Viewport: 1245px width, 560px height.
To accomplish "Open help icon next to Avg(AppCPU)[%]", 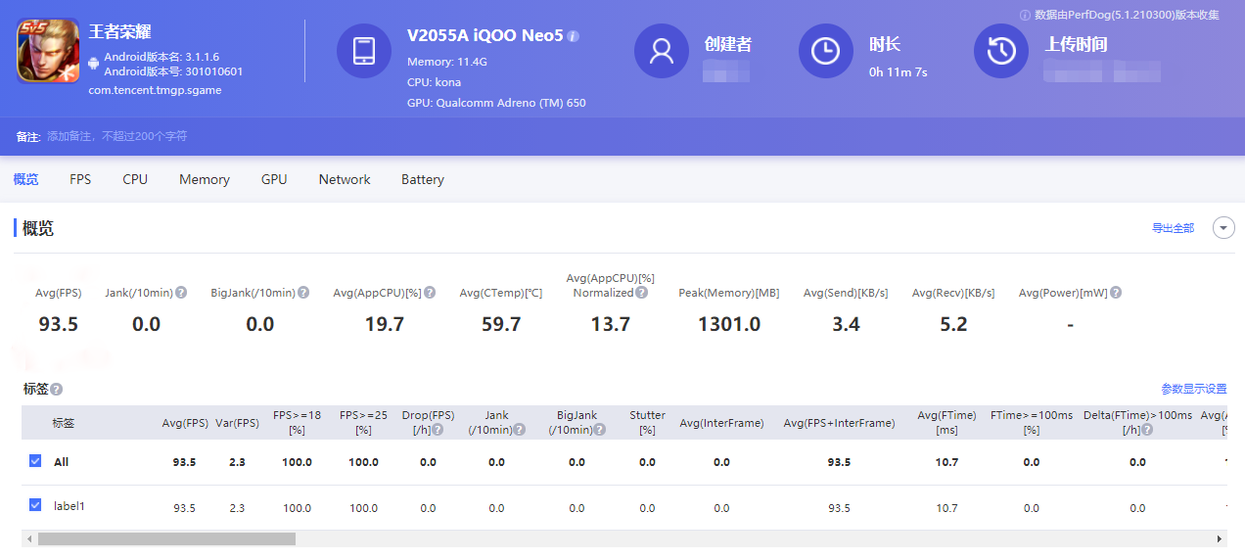I will click(x=430, y=293).
